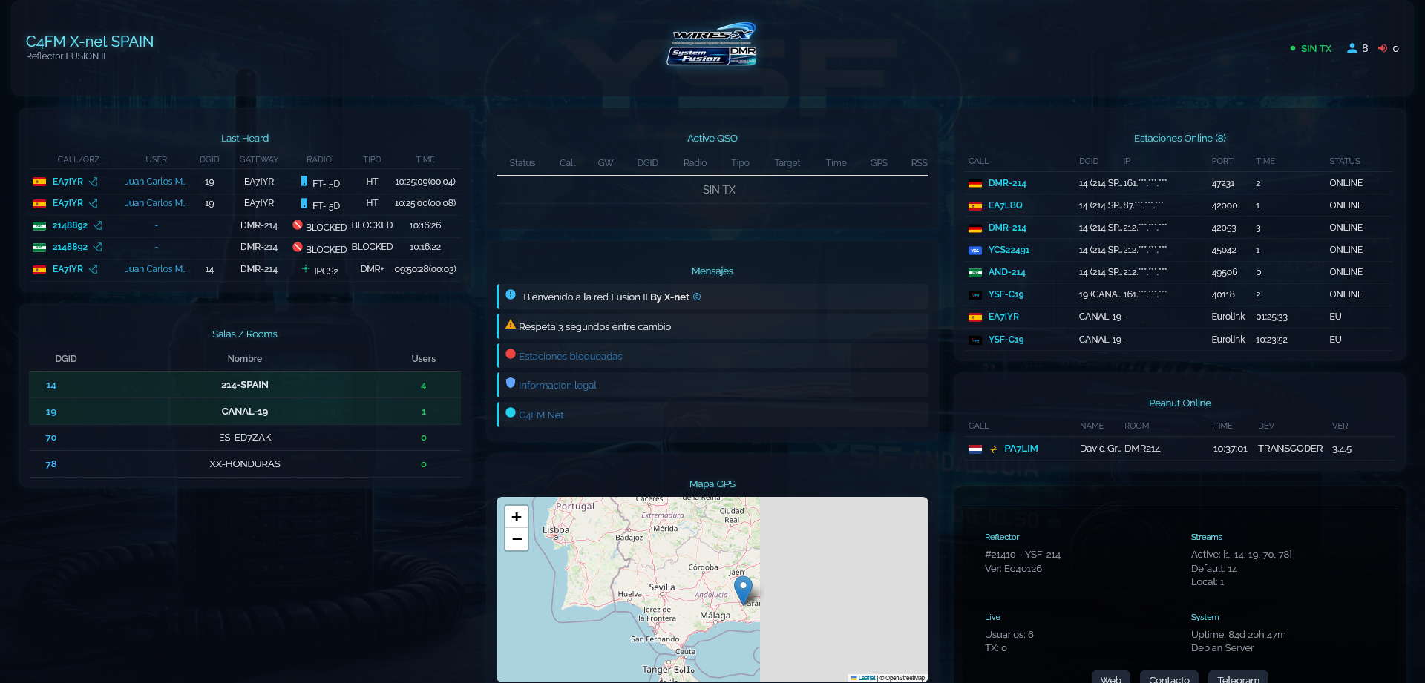Open the YCS22491 station callsign link

(x=1009, y=250)
